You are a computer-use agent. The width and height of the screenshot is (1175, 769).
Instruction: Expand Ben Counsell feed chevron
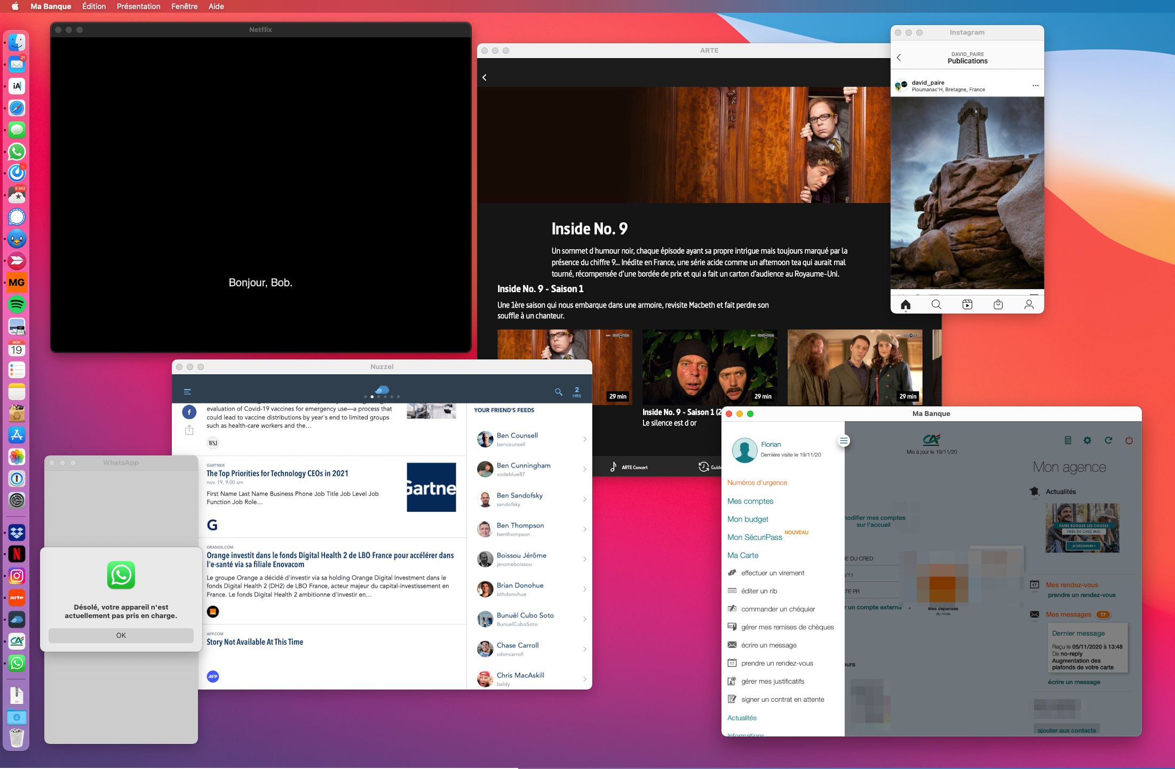[x=585, y=439]
